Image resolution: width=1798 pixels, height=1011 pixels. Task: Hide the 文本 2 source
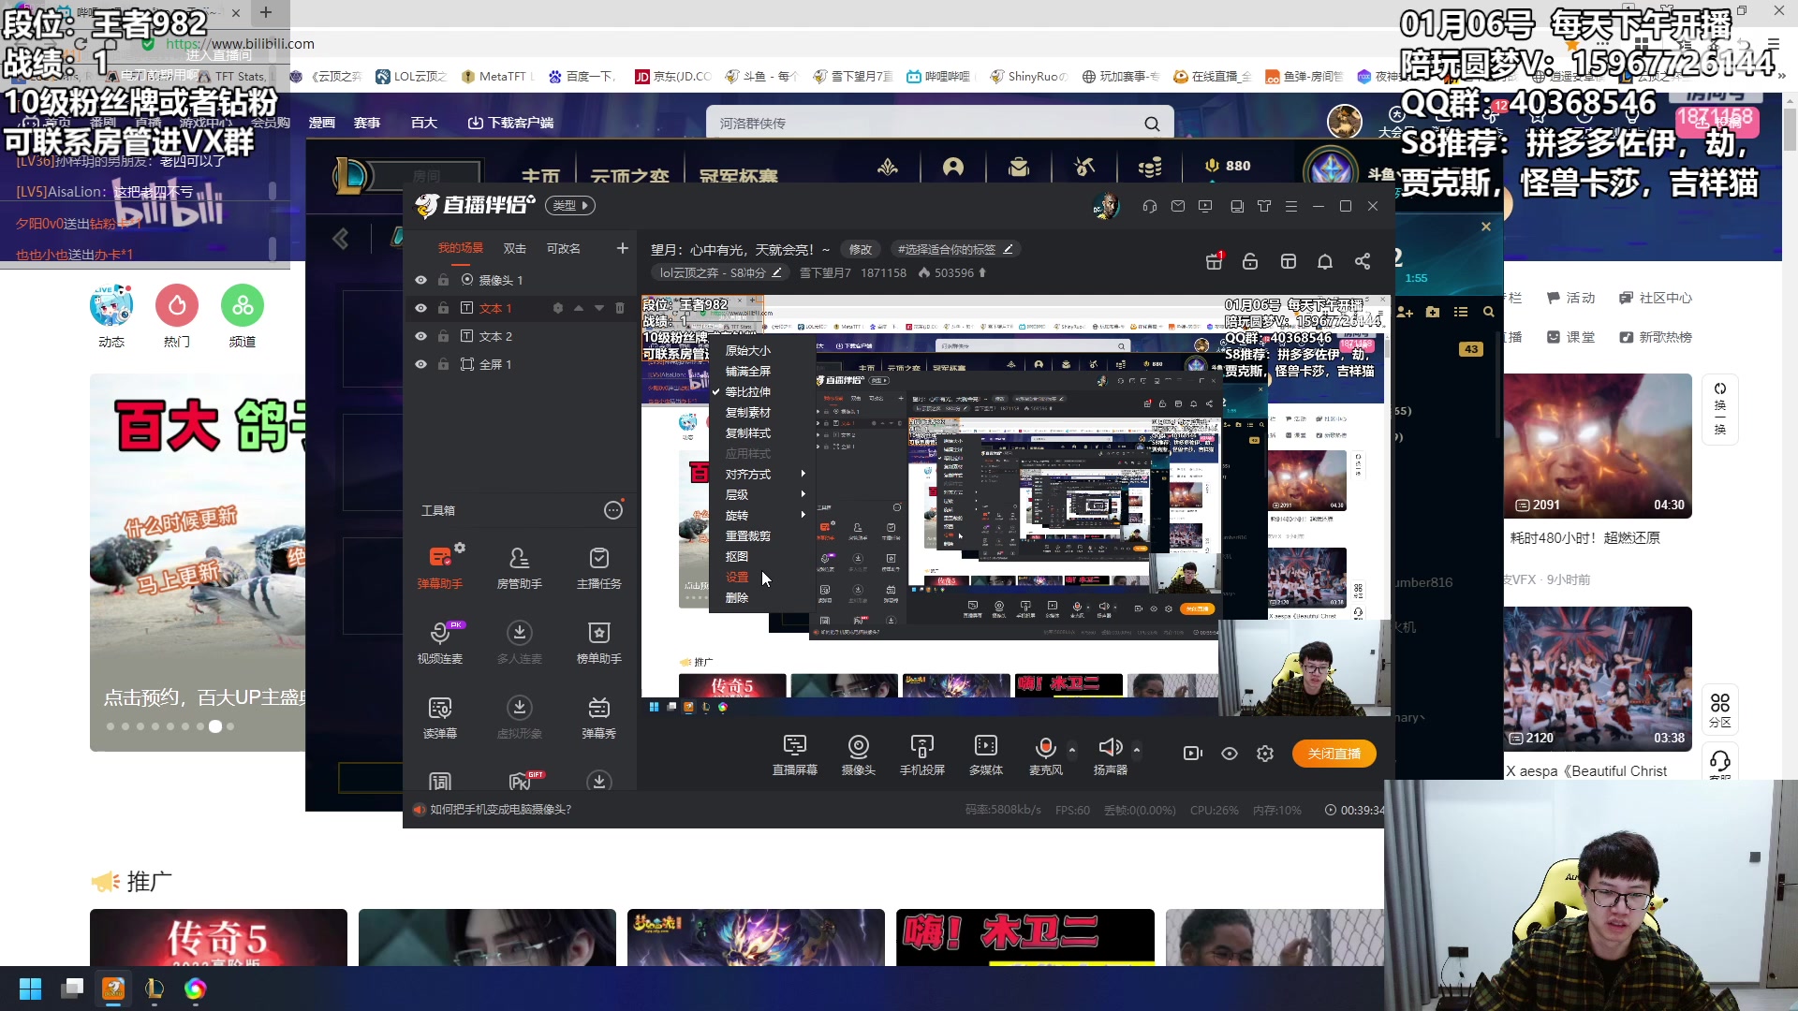coord(420,336)
